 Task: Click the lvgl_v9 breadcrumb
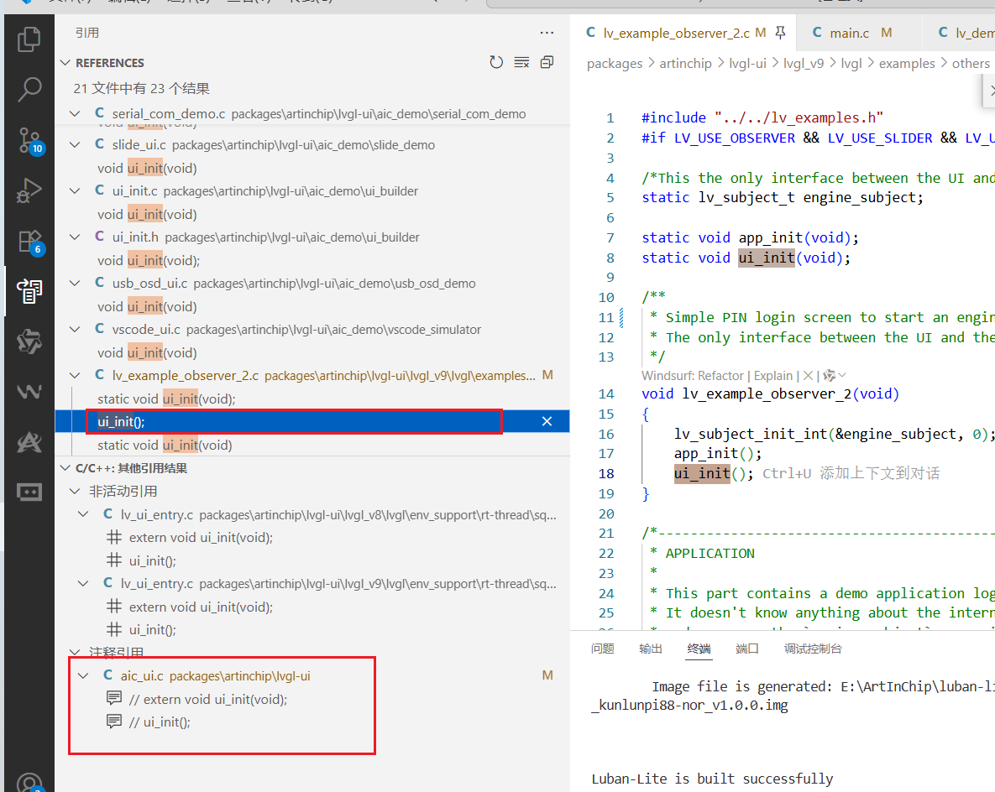[804, 64]
